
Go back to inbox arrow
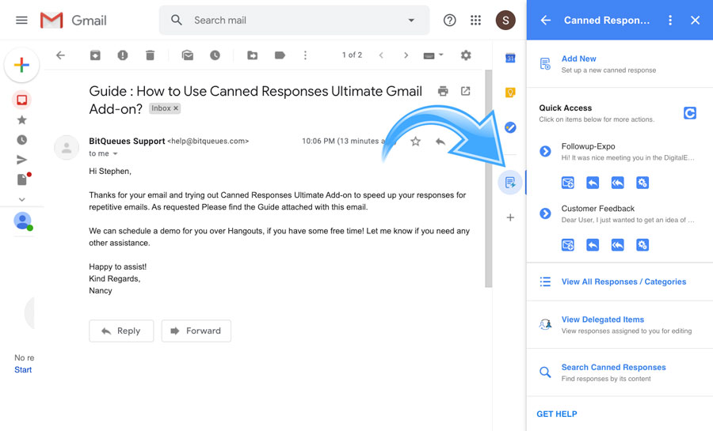coord(60,55)
